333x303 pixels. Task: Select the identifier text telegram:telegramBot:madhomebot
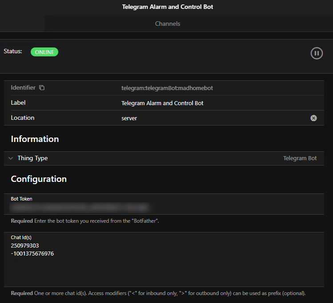(167, 88)
